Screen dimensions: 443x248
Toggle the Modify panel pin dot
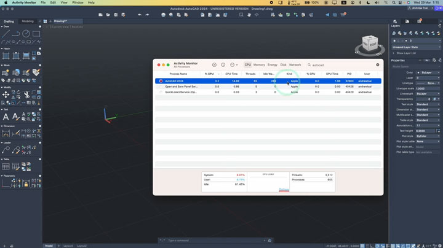point(40,87)
